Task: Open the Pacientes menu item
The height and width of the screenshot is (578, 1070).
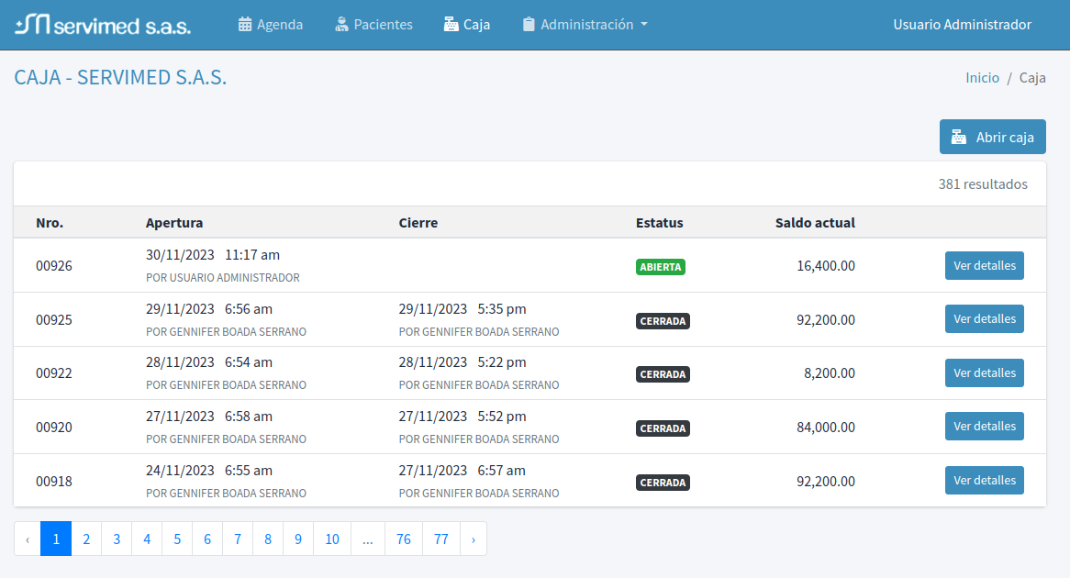Action: click(383, 25)
